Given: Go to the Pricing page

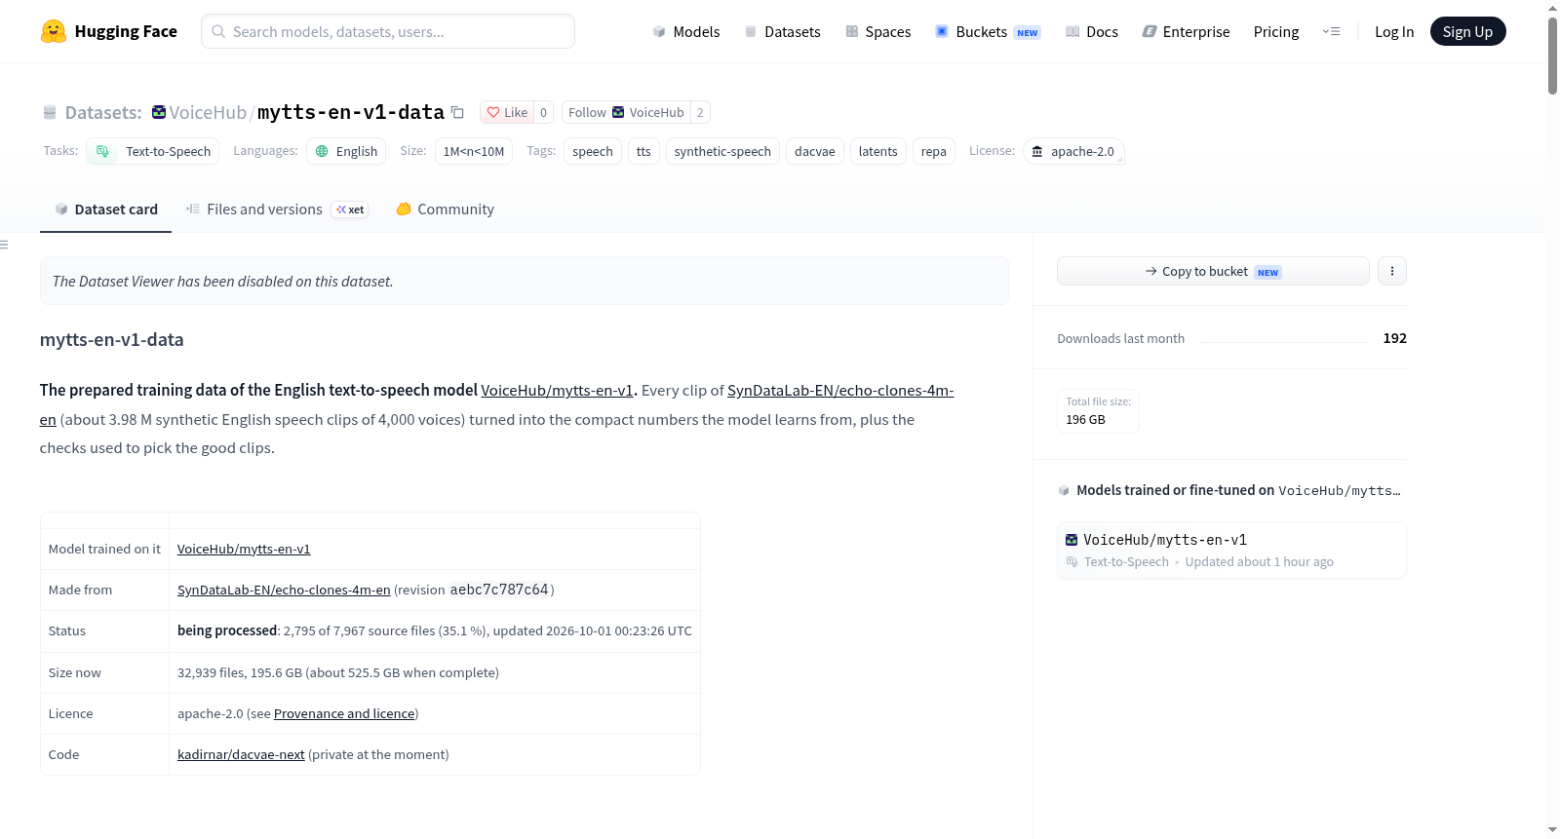Looking at the screenshot, I should [1276, 31].
